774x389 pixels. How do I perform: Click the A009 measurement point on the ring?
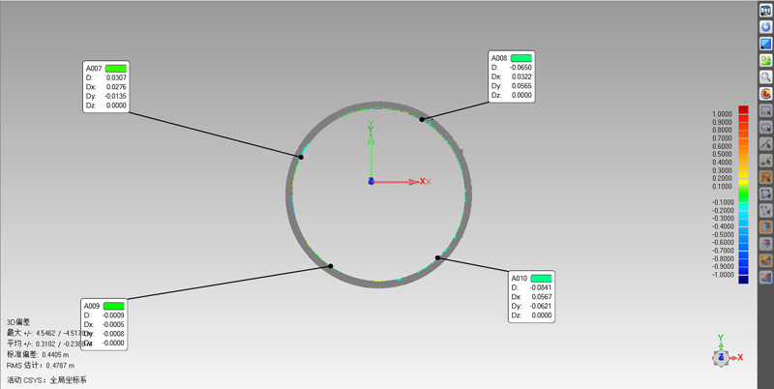[331, 266]
